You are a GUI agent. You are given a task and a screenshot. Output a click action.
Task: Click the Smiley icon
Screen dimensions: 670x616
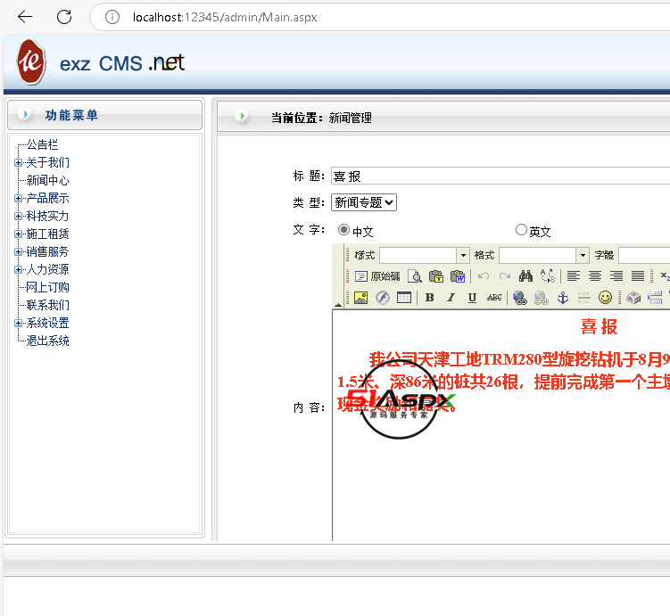click(x=605, y=298)
